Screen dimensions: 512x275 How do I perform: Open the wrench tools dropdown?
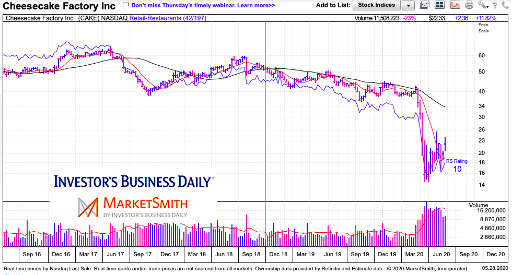[483, 5]
